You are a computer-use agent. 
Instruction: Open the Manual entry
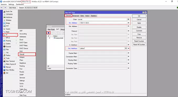click(x=8, y=67)
